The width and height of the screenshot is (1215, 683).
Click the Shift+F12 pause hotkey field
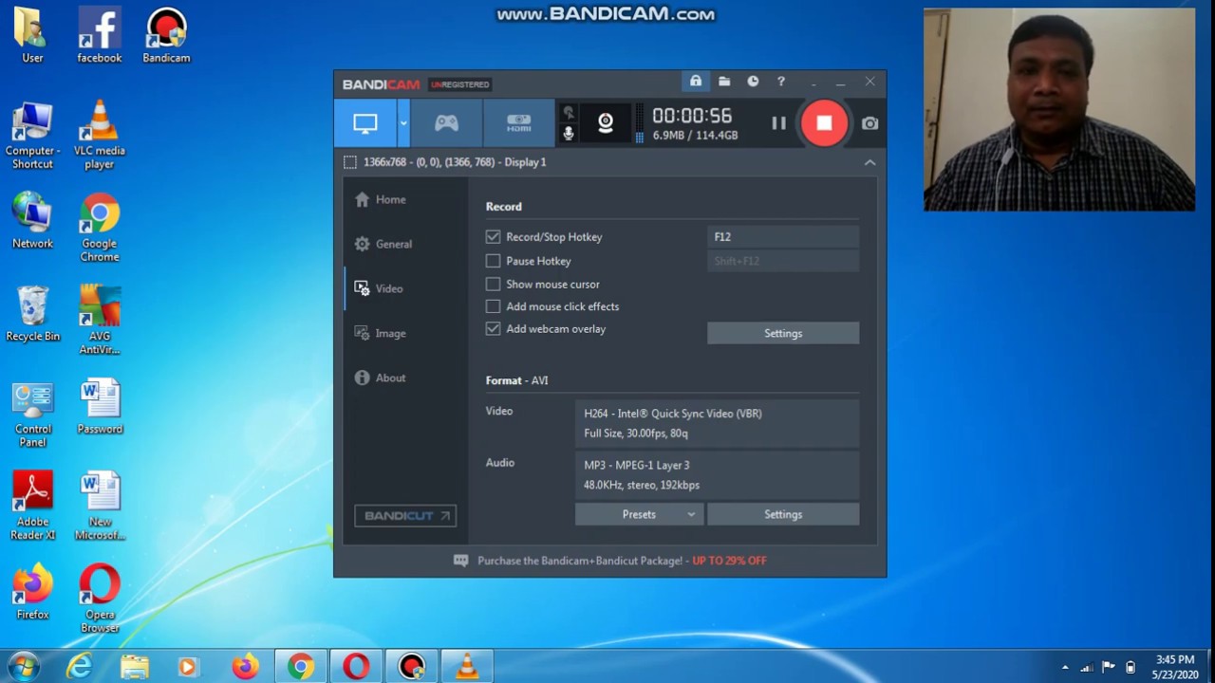pyautogui.click(x=783, y=261)
